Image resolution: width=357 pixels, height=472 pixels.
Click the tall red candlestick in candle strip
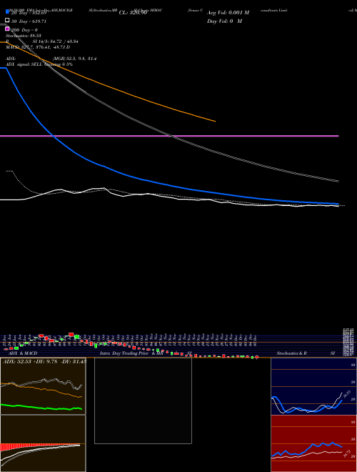(71, 334)
